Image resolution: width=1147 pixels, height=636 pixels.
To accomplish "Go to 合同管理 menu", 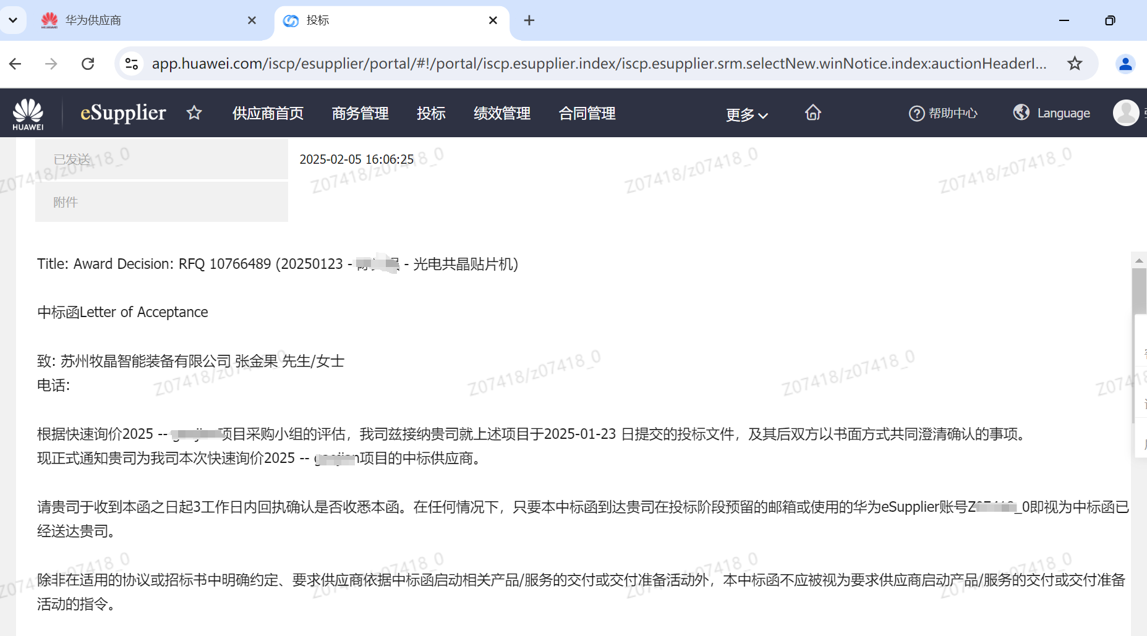I will [x=587, y=114].
